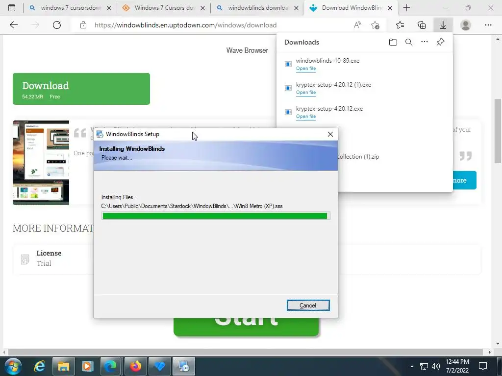The width and height of the screenshot is (502, 376).
Task: Refresh the current page
Action: (57, 25)
